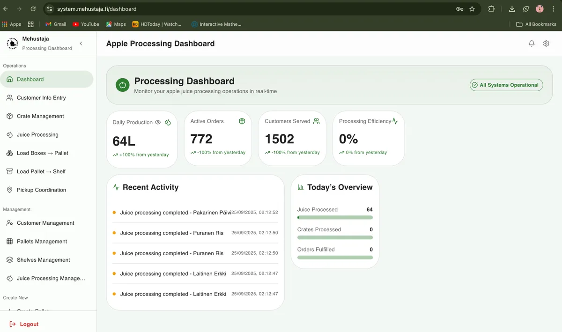
Task: Open browser extensions puzzle icon
Action: pos(491,9)
